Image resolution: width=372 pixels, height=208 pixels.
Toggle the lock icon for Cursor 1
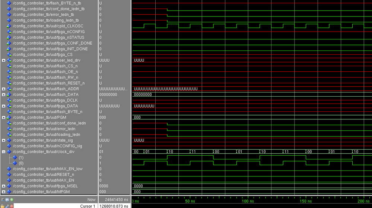click(2, 206)
